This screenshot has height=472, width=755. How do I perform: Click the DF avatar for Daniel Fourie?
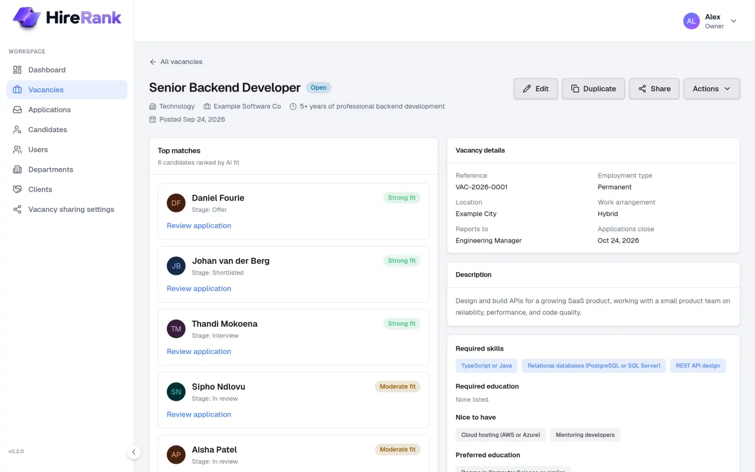176,203
